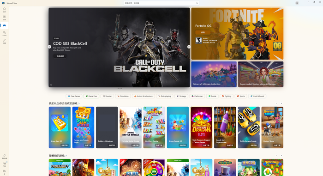Open the Roblox - Windows game card
Viewport: 323px width, 176px height.
pyautogui.click(x=107, y=127)
